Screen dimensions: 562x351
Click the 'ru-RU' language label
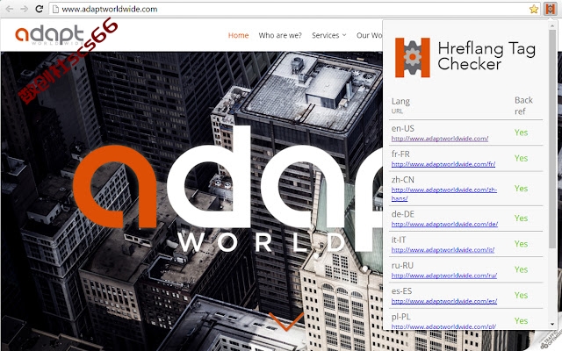pos(402,265)
